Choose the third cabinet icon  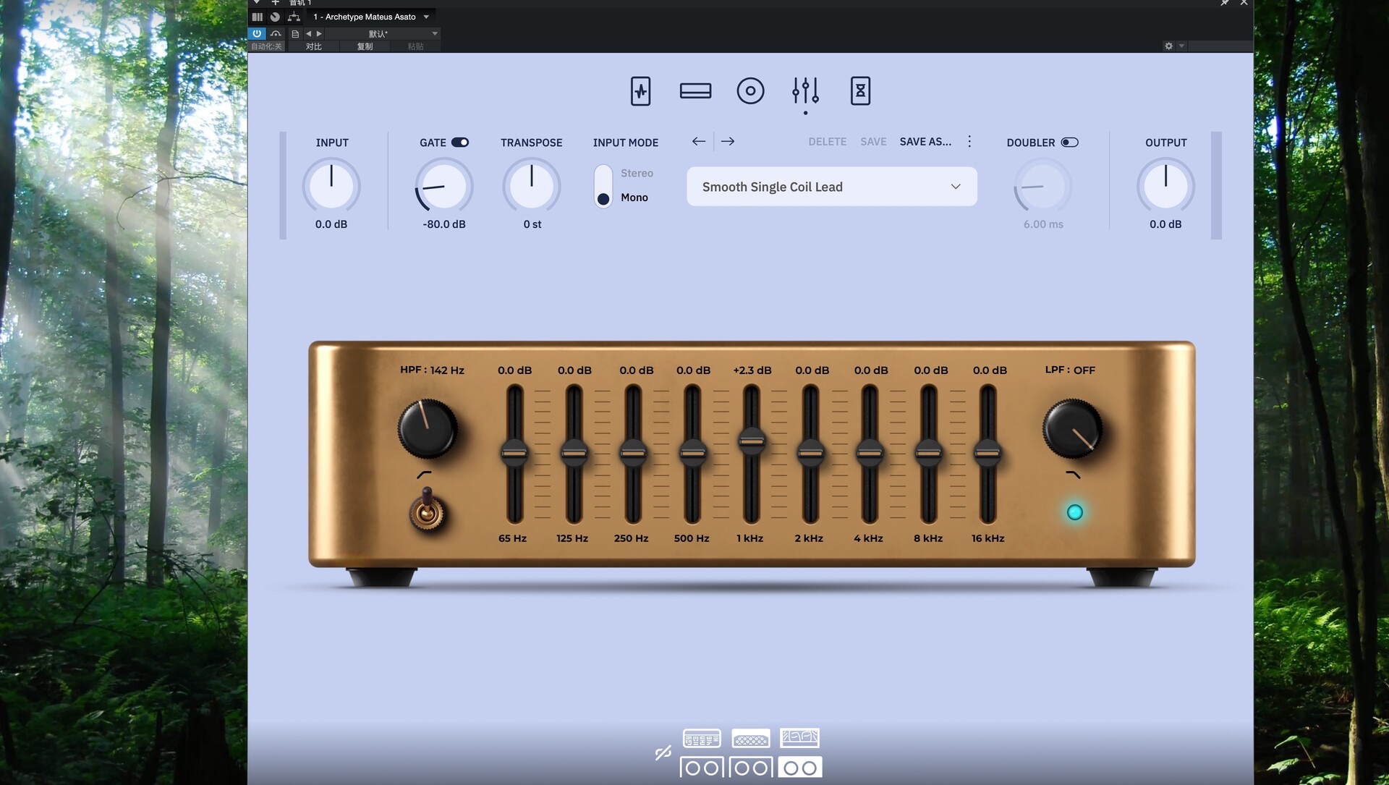800,768
